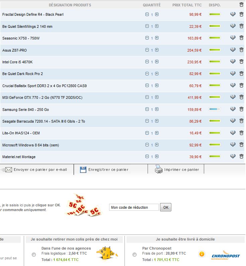Decrease quantity of Crucial Ballistix Sport DDR3
The width and height of the screenshot is (246, 266).
point(147,85)
